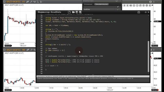Click the S currency icon in H1 chart header
Viewport: 164px width, 92px height.
coord(150,2)
